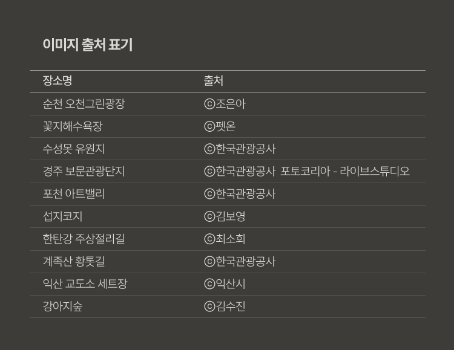This screenshot has height=350, width=454.
Task: Click the '이미지 출처 표기' heading
Action: (88, 45)
